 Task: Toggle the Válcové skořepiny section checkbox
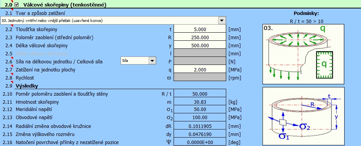(17, 5)
